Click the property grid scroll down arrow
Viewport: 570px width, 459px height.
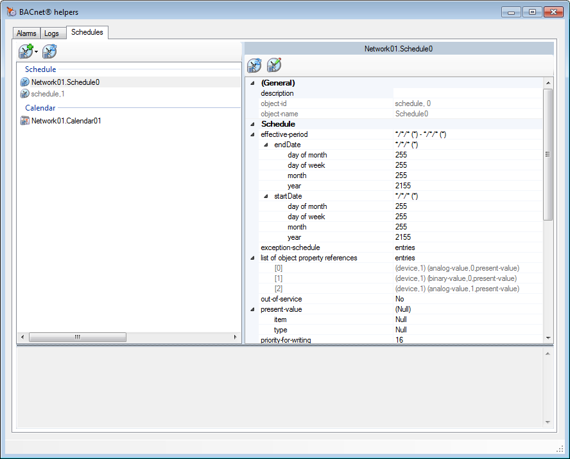548,337
